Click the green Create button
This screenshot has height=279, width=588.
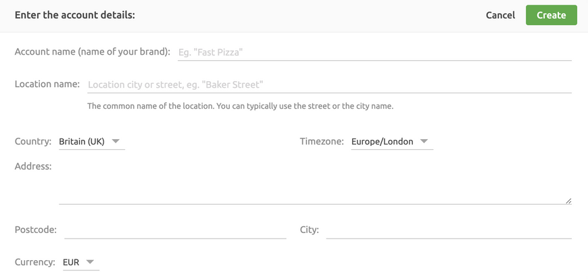click(552, 15)
